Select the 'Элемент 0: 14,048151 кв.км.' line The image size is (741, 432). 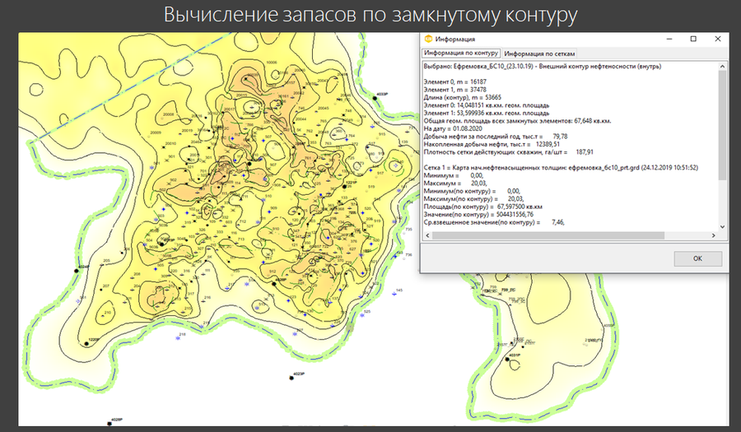tap(487, 105)
